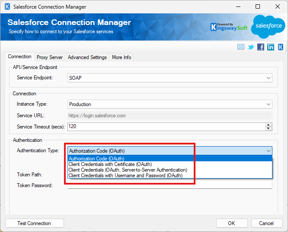Click the Test Connection button
The height and width of the screenshot is (232, 288).
[34, 223]
